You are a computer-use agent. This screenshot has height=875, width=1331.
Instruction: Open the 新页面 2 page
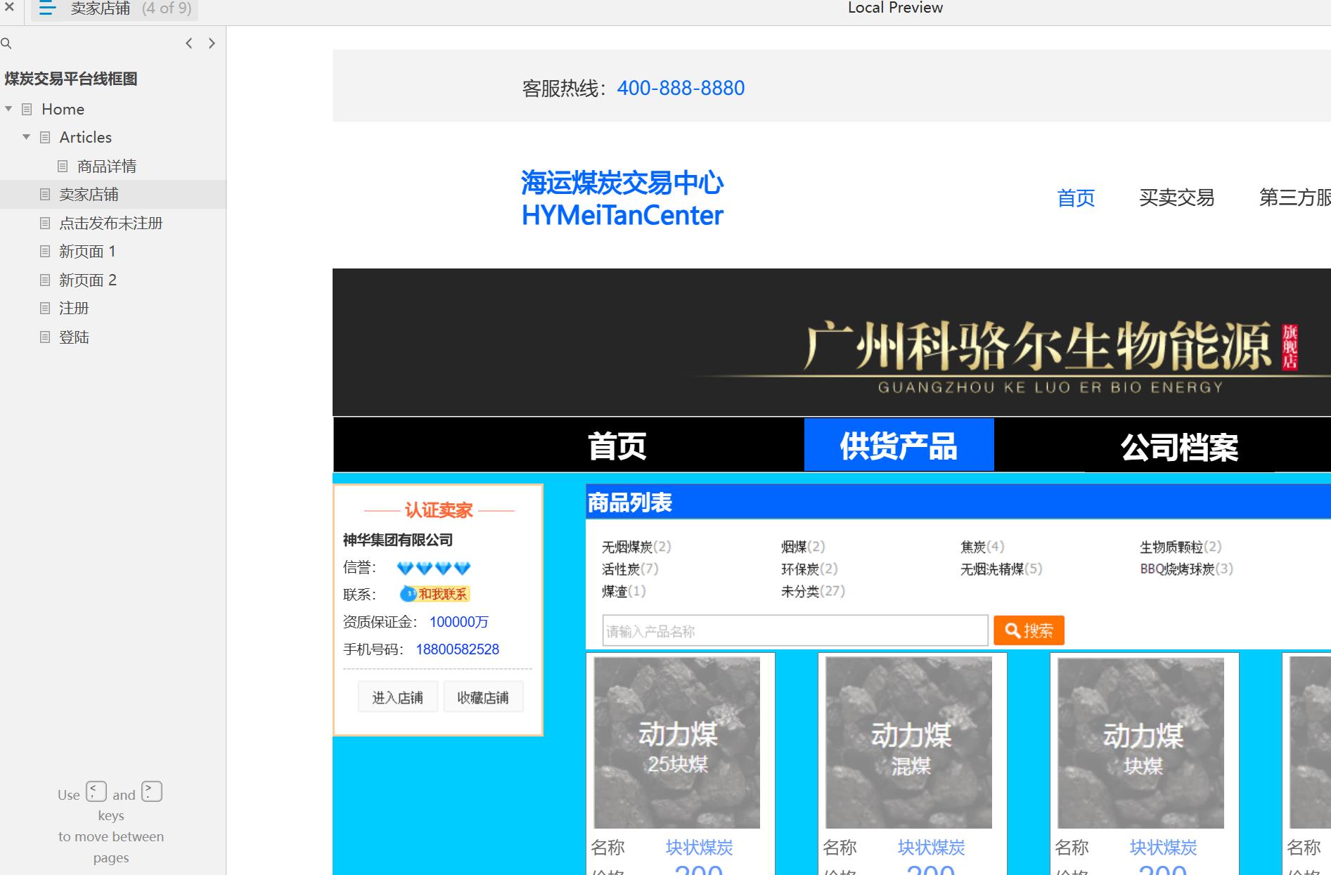87,280
